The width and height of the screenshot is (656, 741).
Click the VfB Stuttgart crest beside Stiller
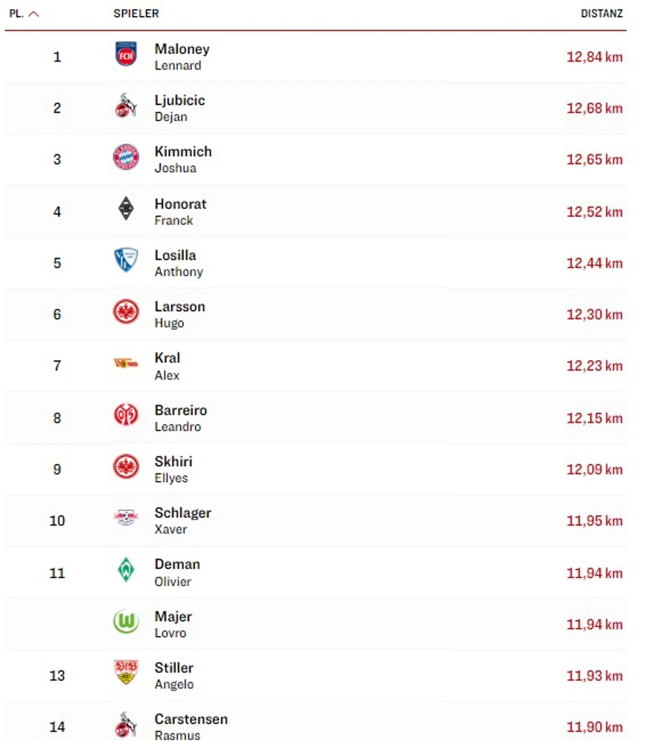tap(126, 672)
